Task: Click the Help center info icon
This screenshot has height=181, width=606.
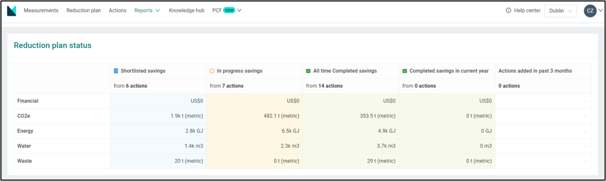Action: tap(508, 10)
